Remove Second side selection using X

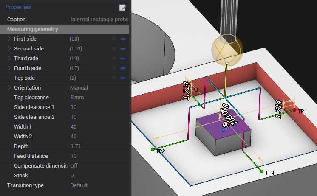pos(113,49)
